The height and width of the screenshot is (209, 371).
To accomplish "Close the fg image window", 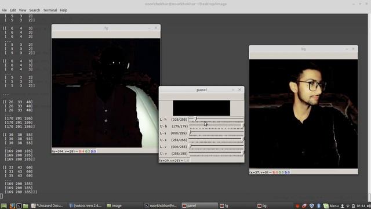I will point(156,28).
